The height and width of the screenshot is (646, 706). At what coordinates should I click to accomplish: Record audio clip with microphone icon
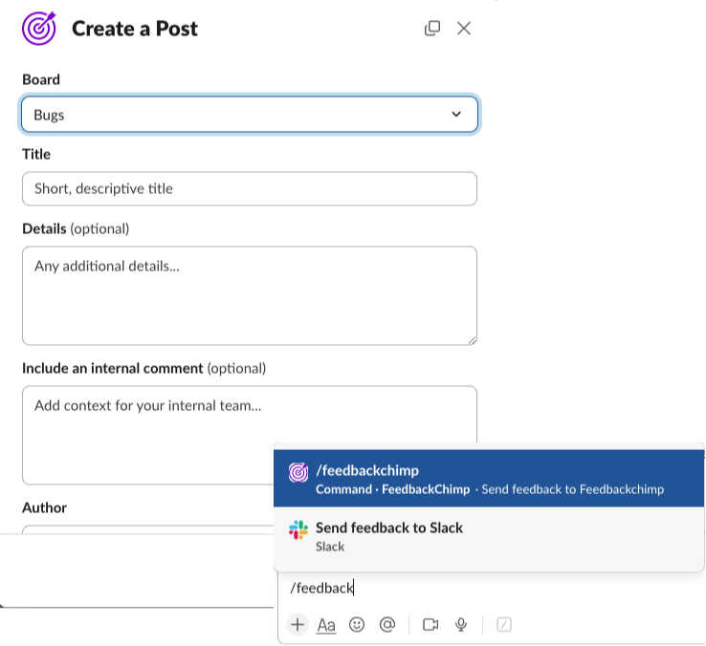[x=461, y=624]
